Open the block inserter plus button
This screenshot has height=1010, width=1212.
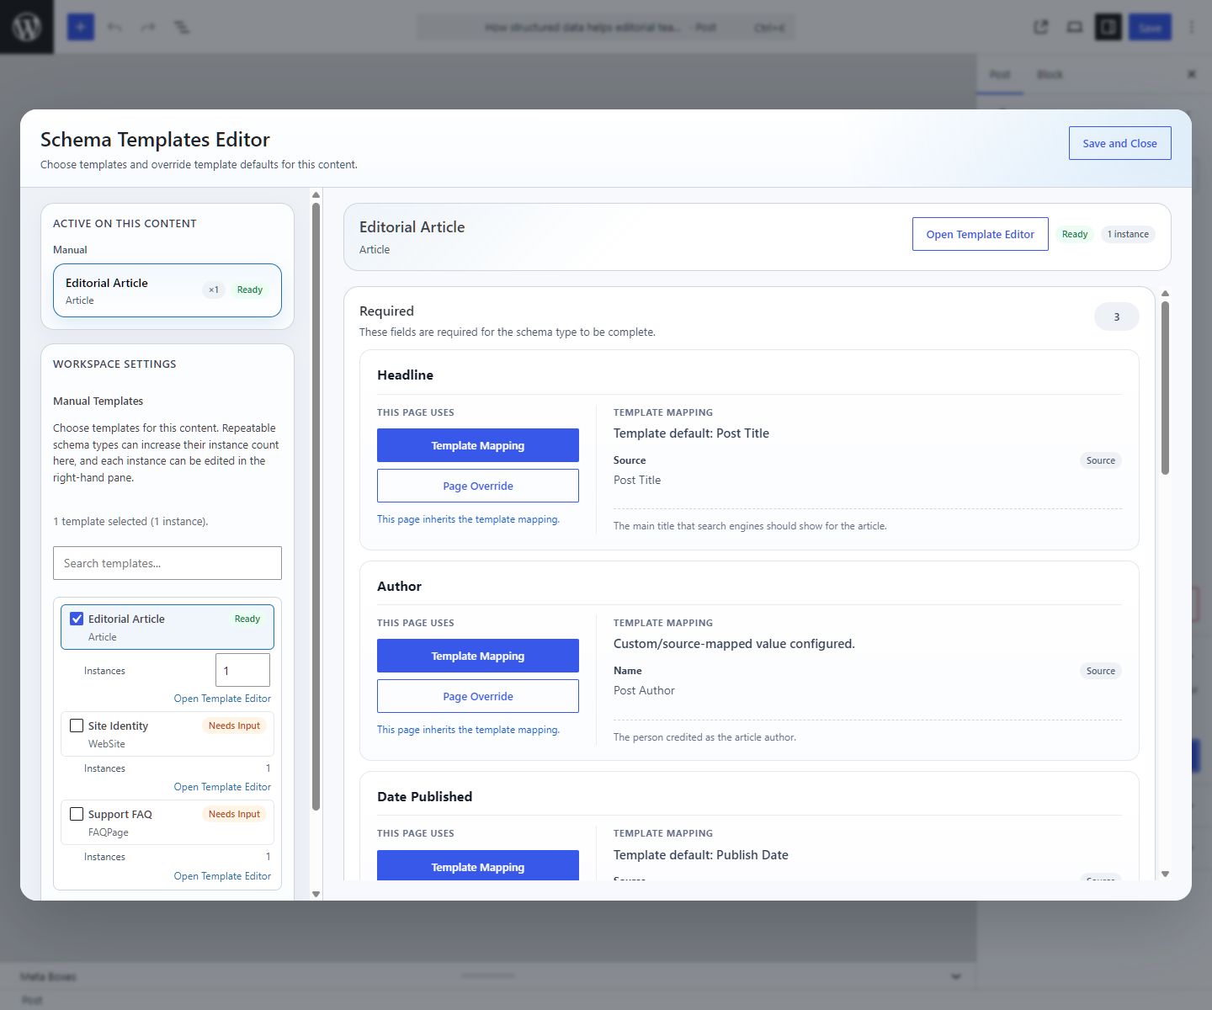click(81, 27)
